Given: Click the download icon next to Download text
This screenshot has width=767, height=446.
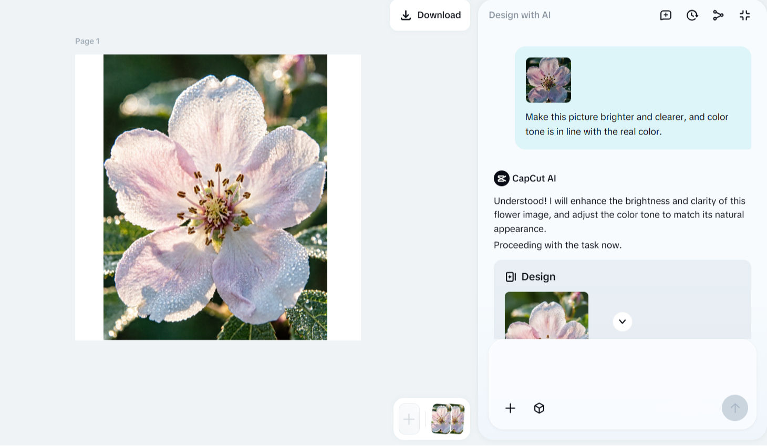Looking at the screenshot, I should click(x=406, y=15).
